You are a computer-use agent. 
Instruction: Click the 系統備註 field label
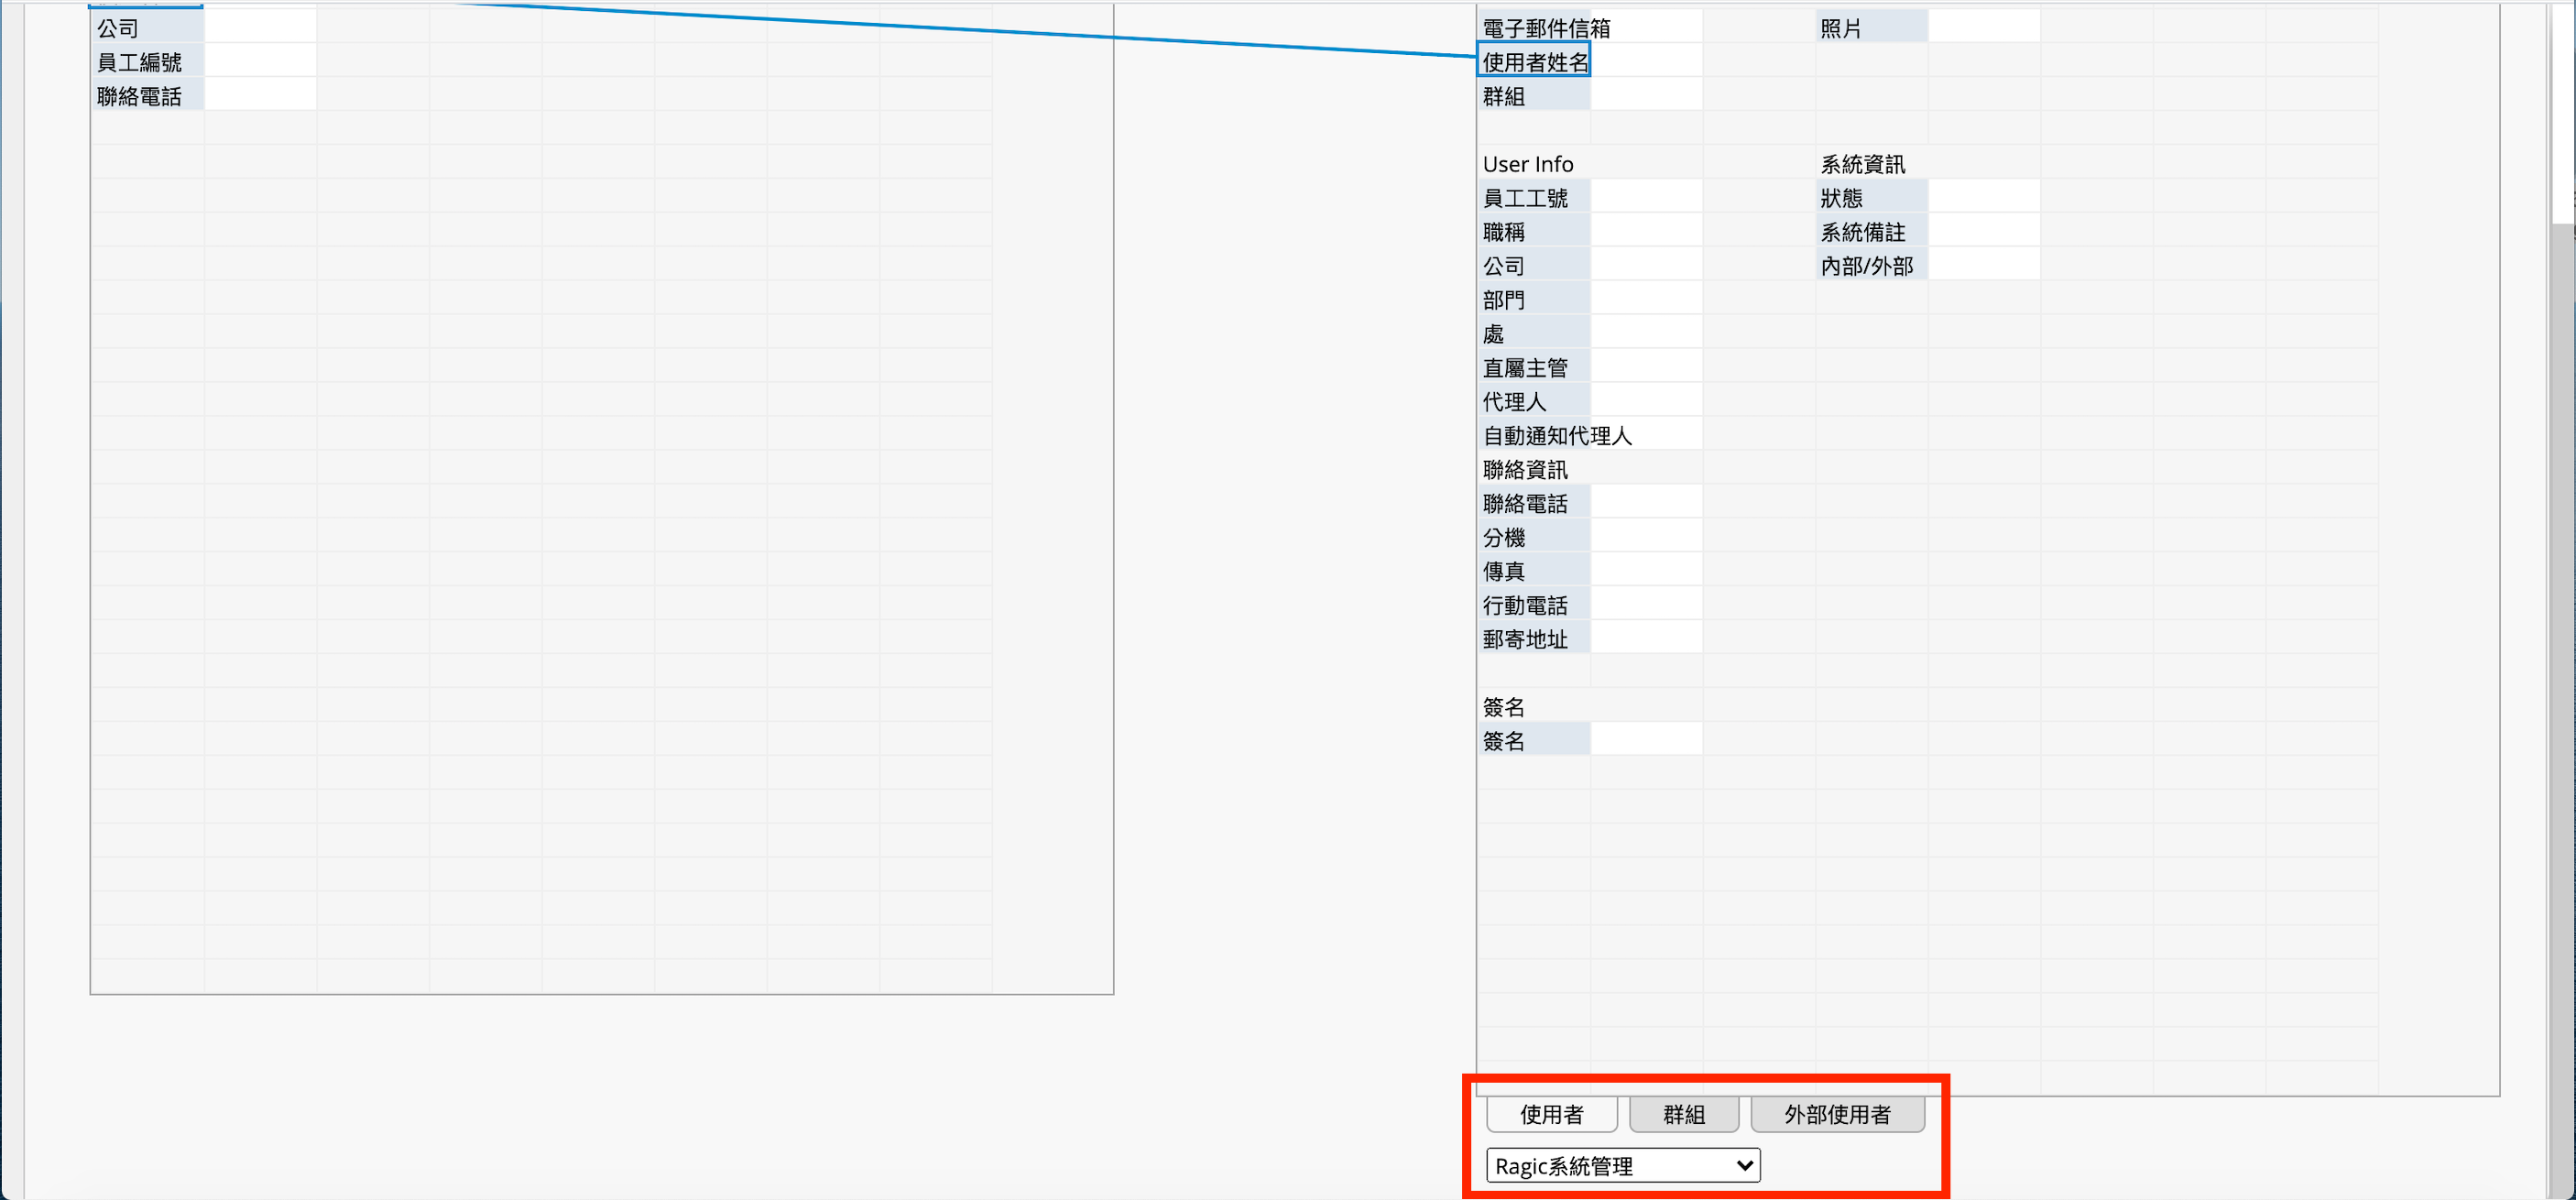1862,232
